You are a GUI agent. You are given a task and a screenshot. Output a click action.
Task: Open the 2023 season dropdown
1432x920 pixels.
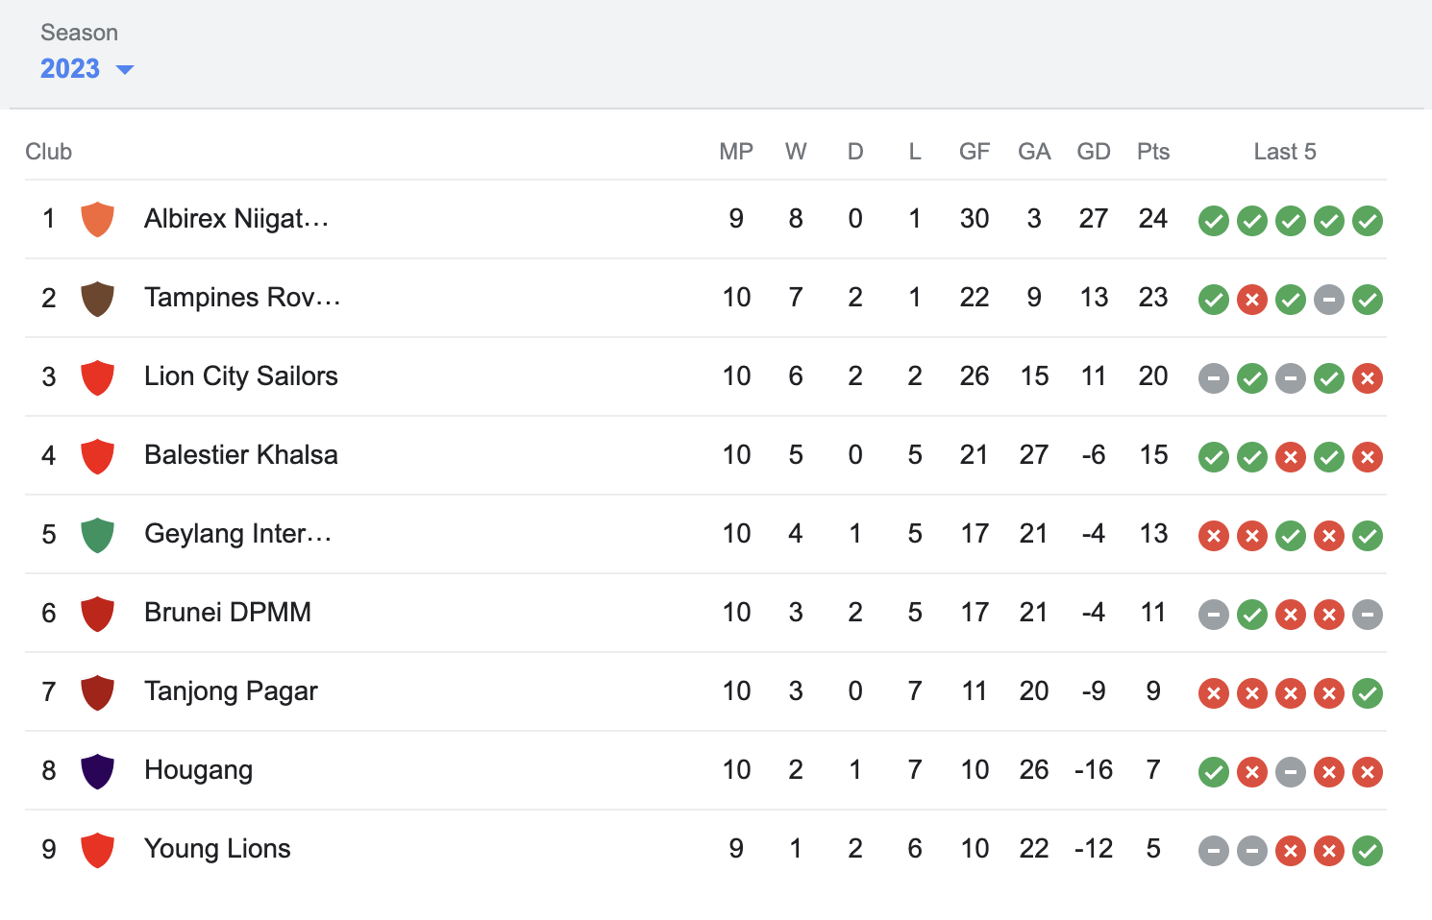tap(70, 69)
